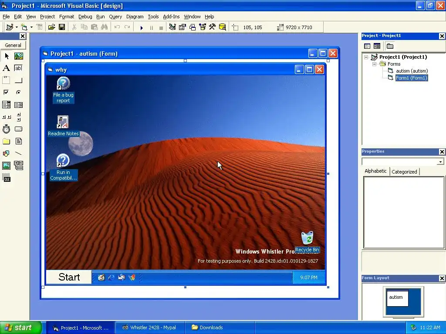This screenshot has height=334, width=446.
Task: Click the Add Form toolbar icon
Action: click(24, 27)
